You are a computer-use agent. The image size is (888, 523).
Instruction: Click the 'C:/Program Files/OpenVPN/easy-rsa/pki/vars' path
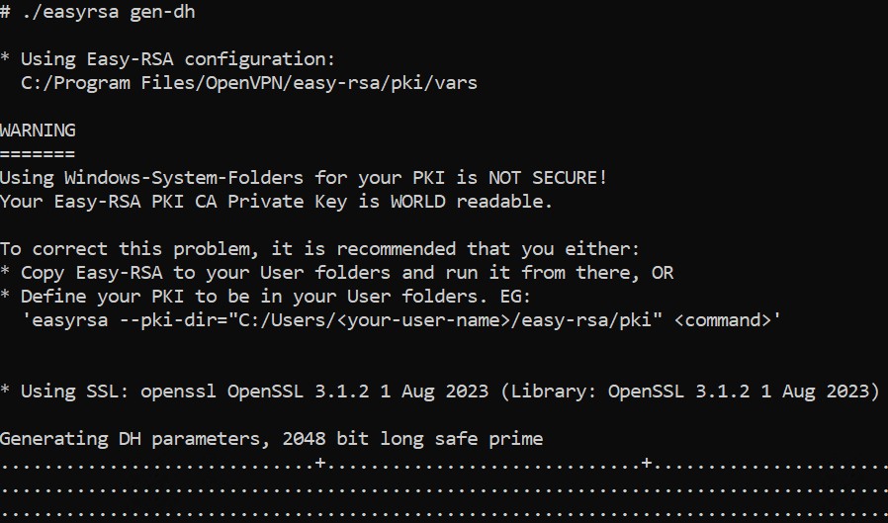(x=249, y=83)
